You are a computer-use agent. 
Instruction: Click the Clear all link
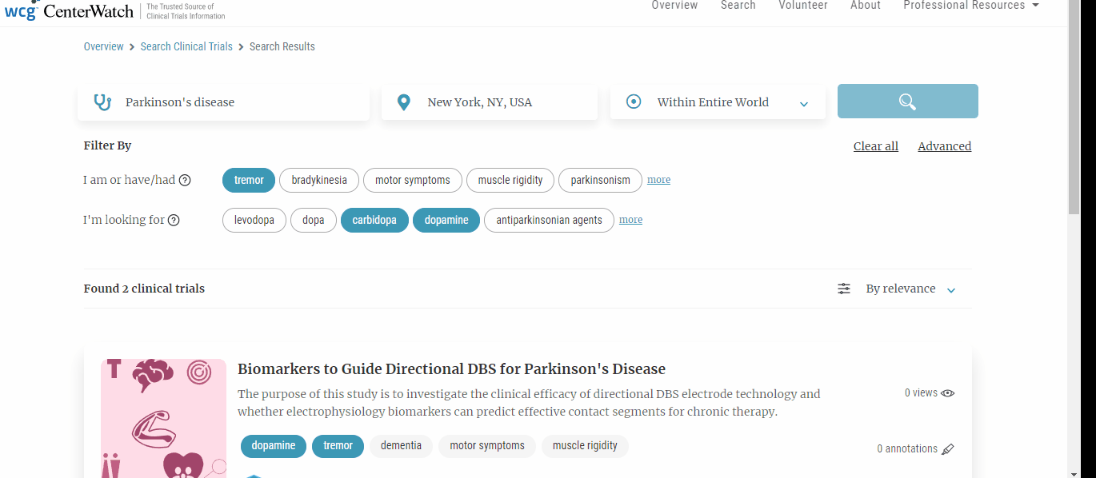(875, 146)
